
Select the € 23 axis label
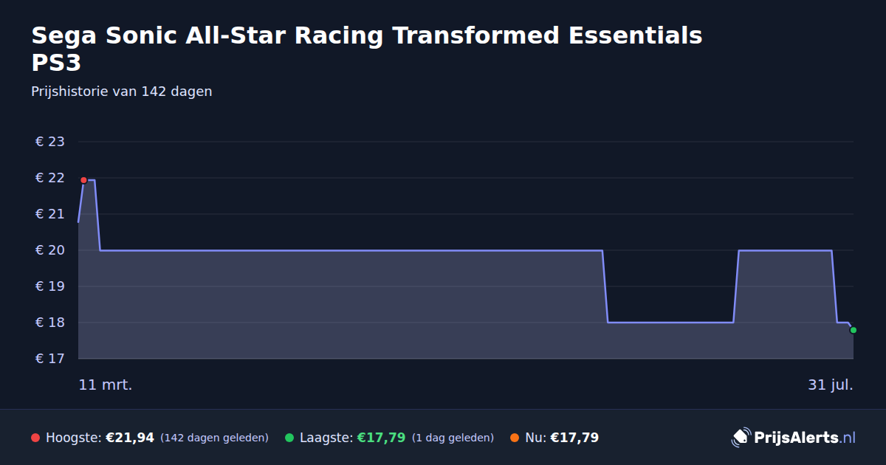[50, 142]
